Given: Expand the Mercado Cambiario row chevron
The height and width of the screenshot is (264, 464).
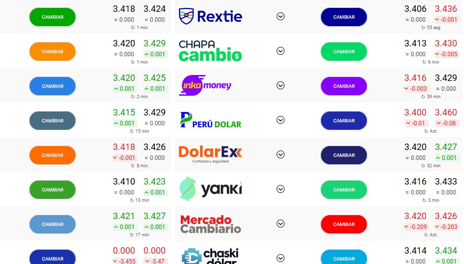Looking at the screenshot, I should [x=281, y=224].
